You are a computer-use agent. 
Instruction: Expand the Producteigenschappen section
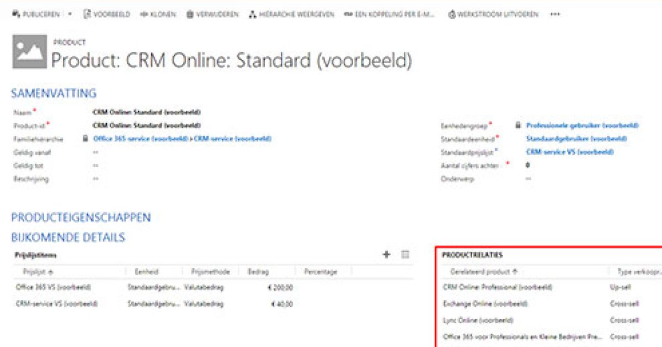pos(81,218)
